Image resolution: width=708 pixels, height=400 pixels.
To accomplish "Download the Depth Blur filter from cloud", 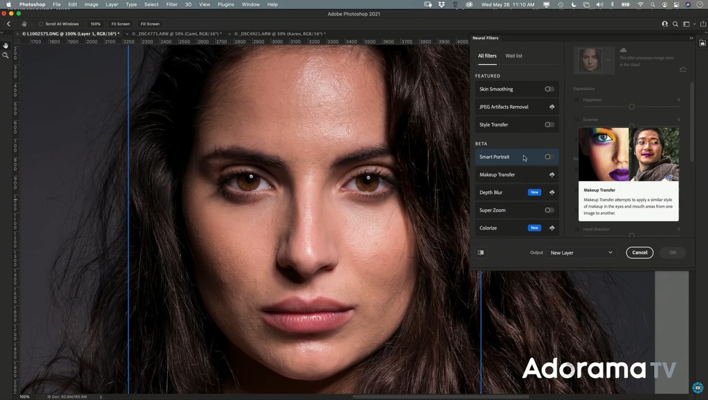I will point(551,192).
